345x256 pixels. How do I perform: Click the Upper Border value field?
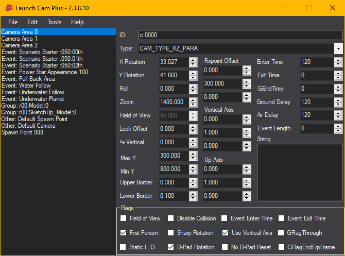tap(174, 182)
